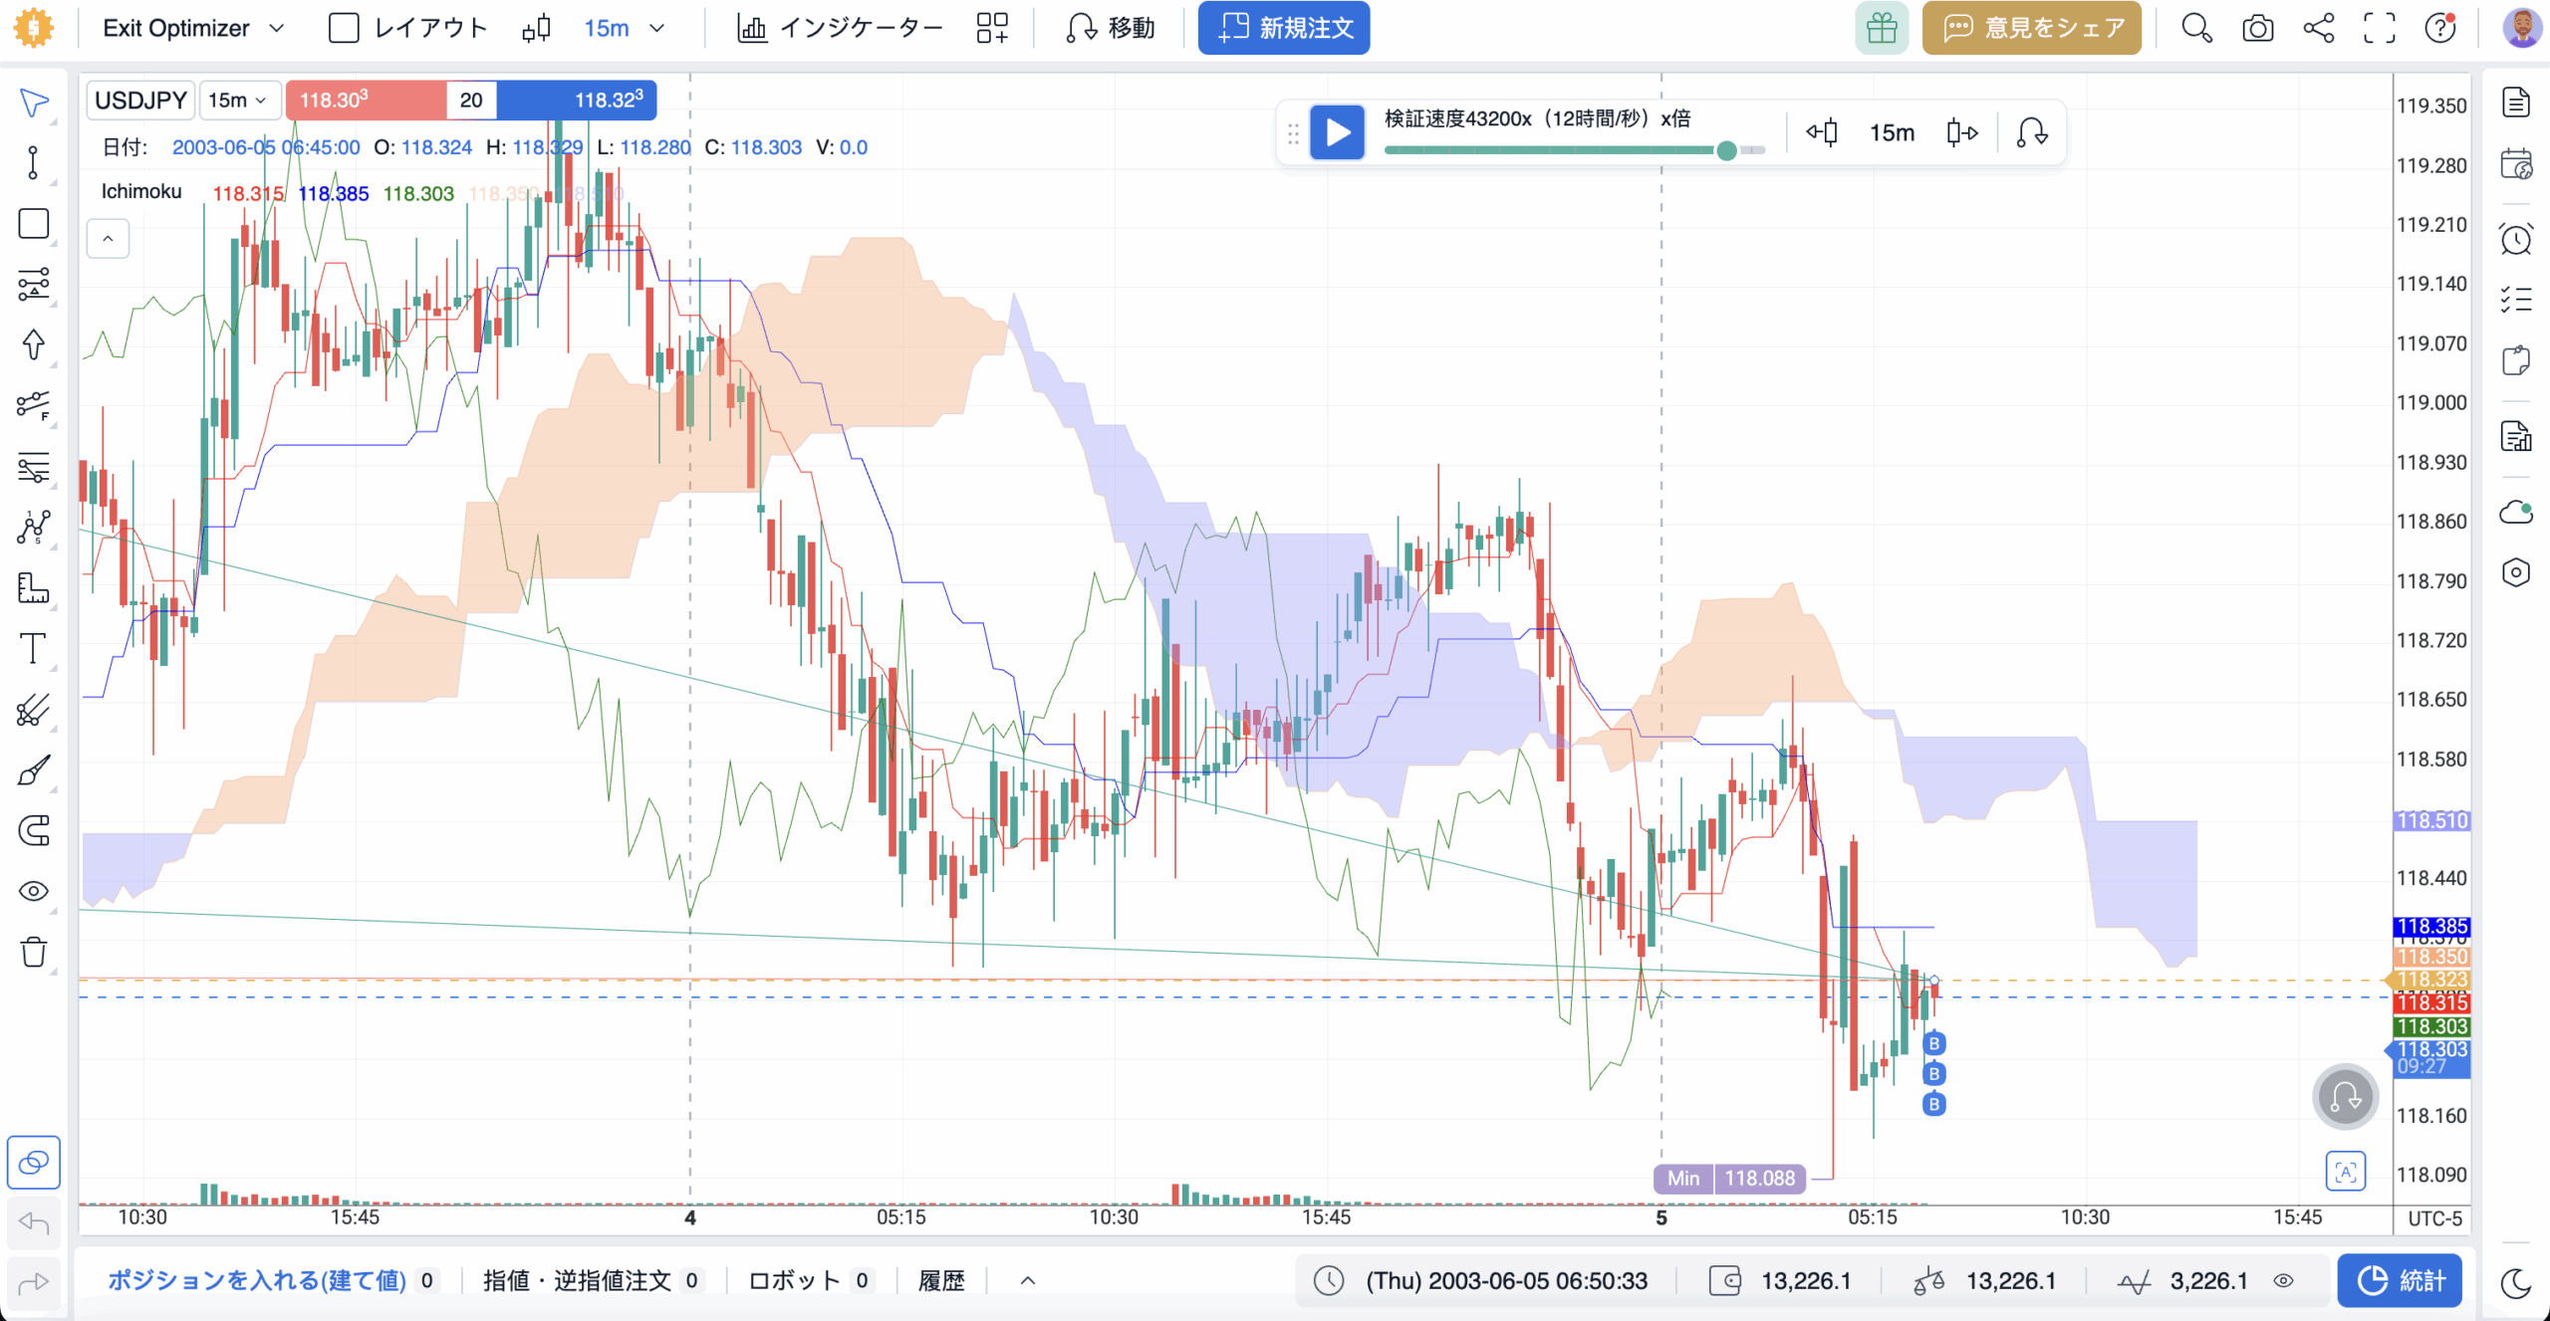Open the positions tab

[271, 1280]
